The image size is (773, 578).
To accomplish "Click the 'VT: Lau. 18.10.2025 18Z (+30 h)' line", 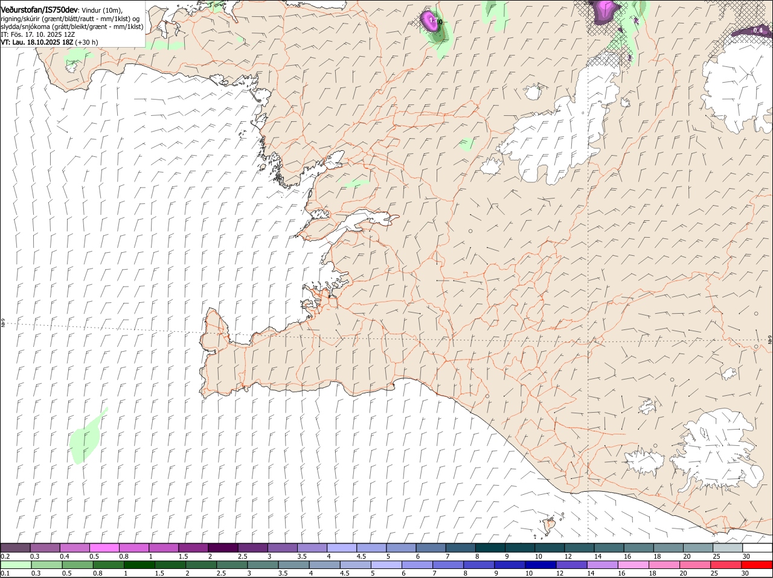I will [50, 42].
